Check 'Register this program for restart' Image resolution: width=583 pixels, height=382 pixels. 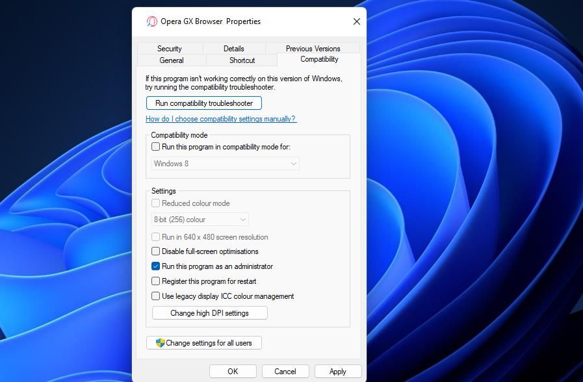coord(156,281)
